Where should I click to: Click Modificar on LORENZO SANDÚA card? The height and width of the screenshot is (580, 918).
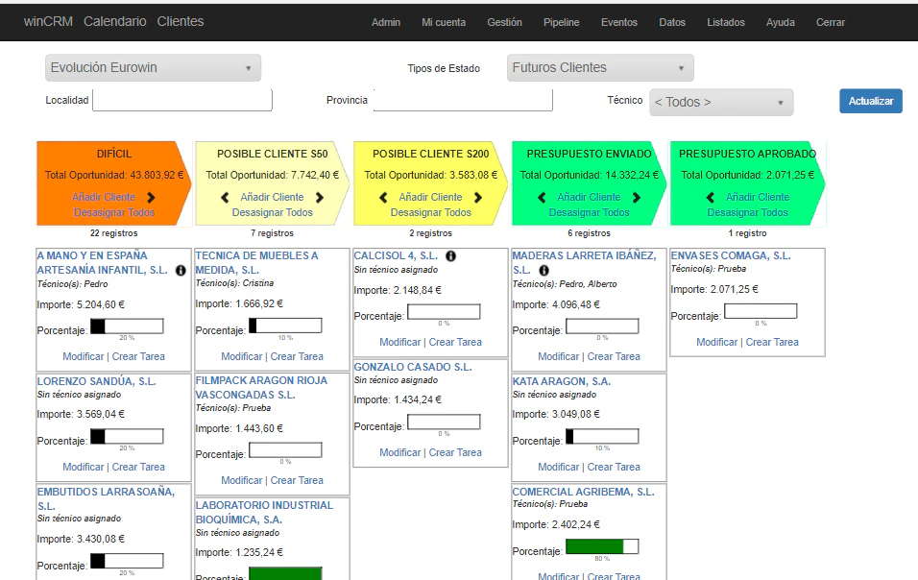click(84, 467)
